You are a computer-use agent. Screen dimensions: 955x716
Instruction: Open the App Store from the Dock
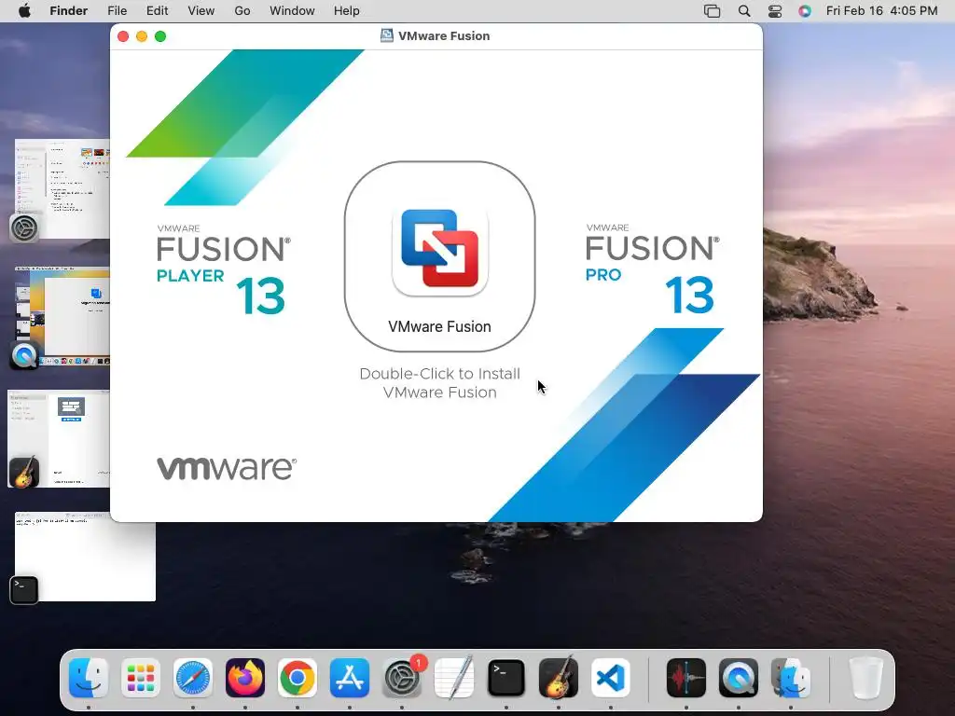[x=350, y=678]
